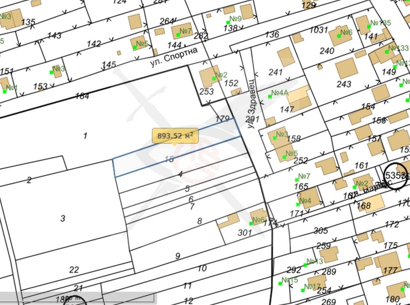
Task: Click the green marker of address №1
Action: coord(4,91)
